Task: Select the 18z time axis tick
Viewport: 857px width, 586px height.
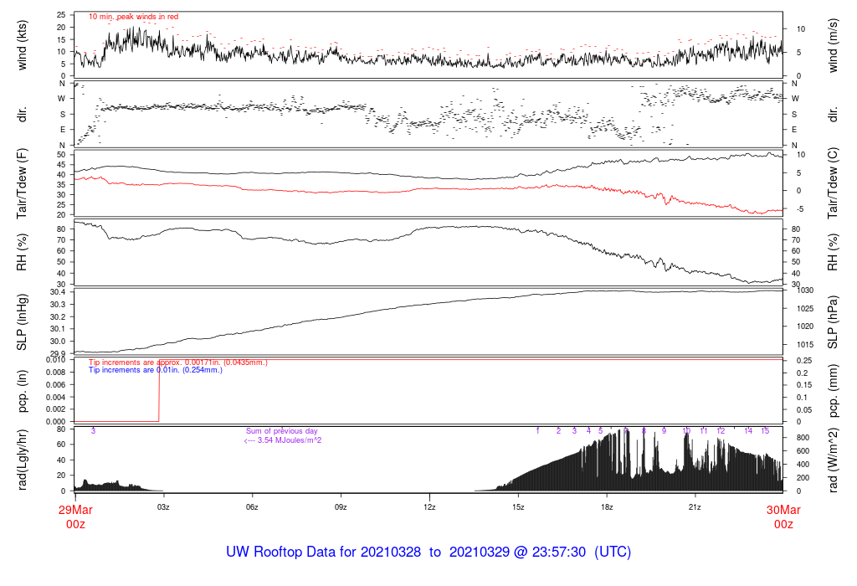Action: (x=606, y=506)
